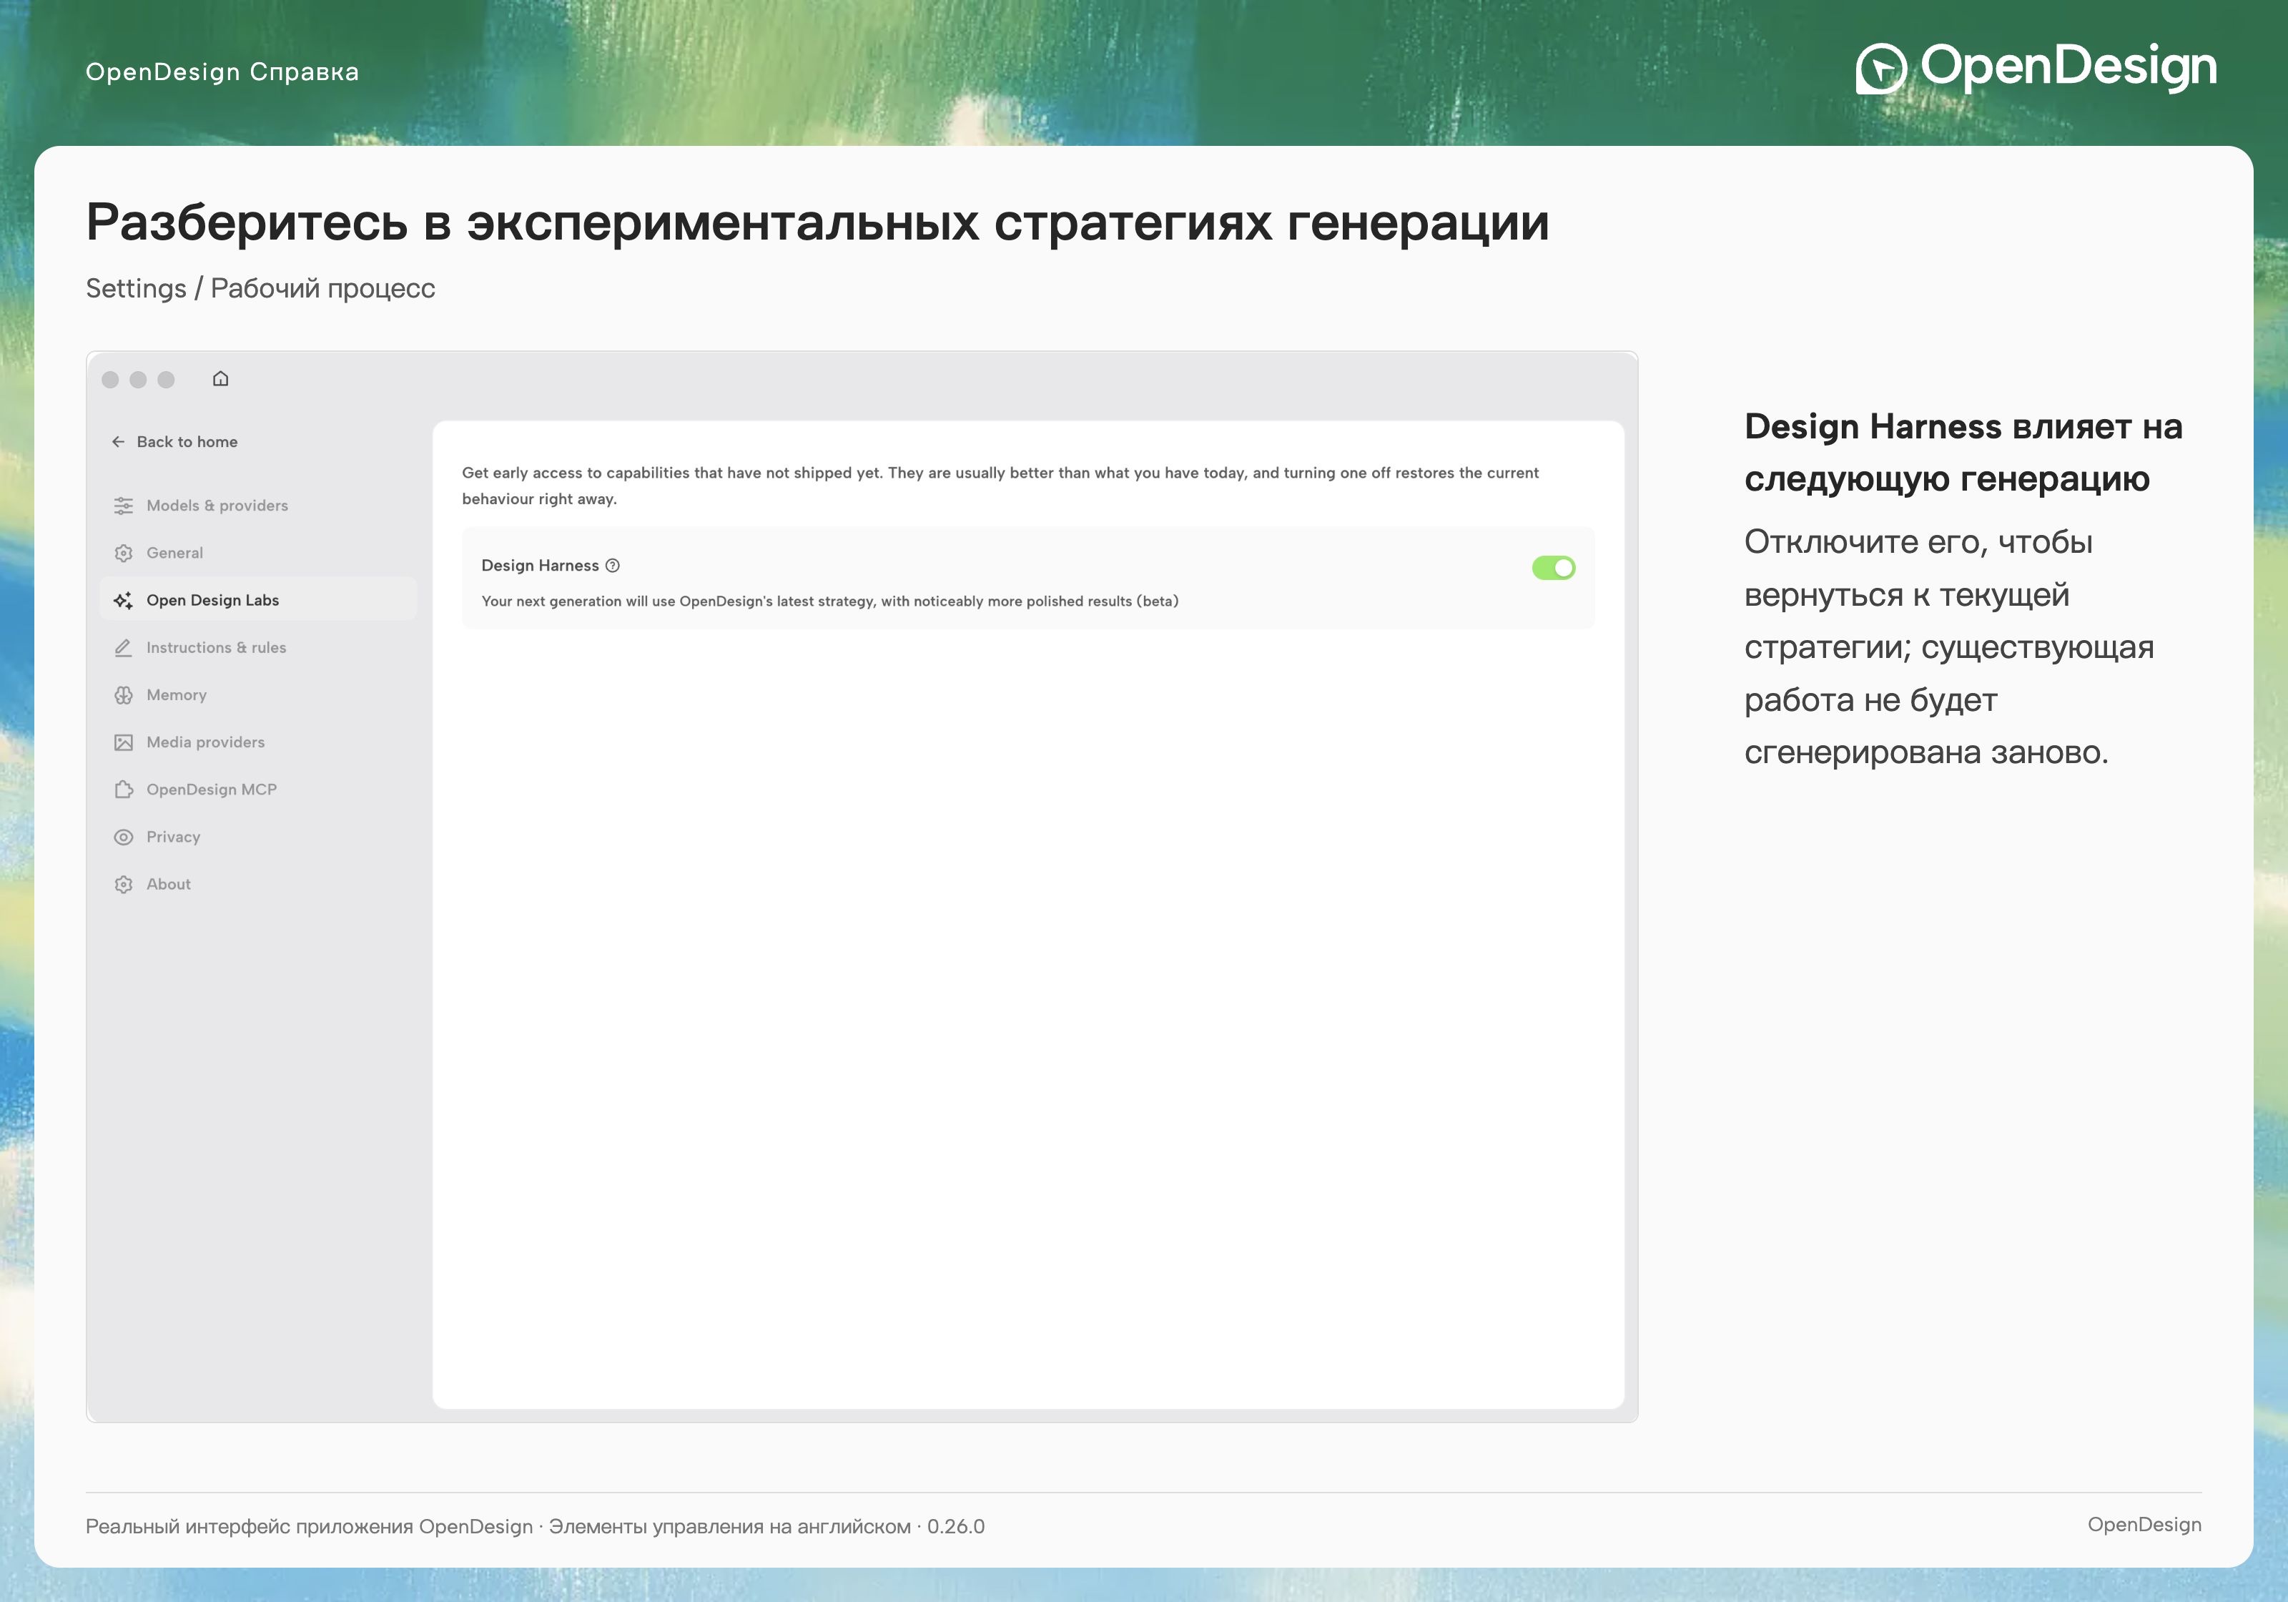Click the 'OpenDesign Справка' header text
The height and width of the screenshot is (1602, 2288).
coord(222,72)
